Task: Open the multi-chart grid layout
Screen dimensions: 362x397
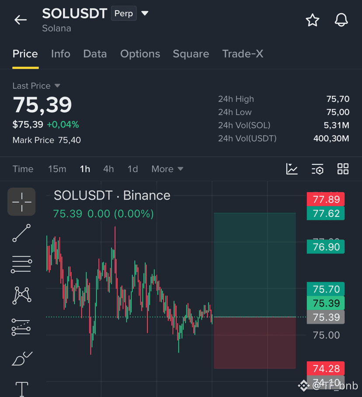Action: point(343,169)
